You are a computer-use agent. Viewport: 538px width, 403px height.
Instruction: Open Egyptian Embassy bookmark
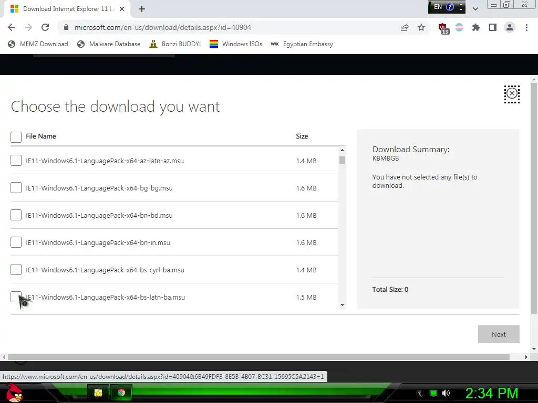pyautogui.click(x=302, y=44)
